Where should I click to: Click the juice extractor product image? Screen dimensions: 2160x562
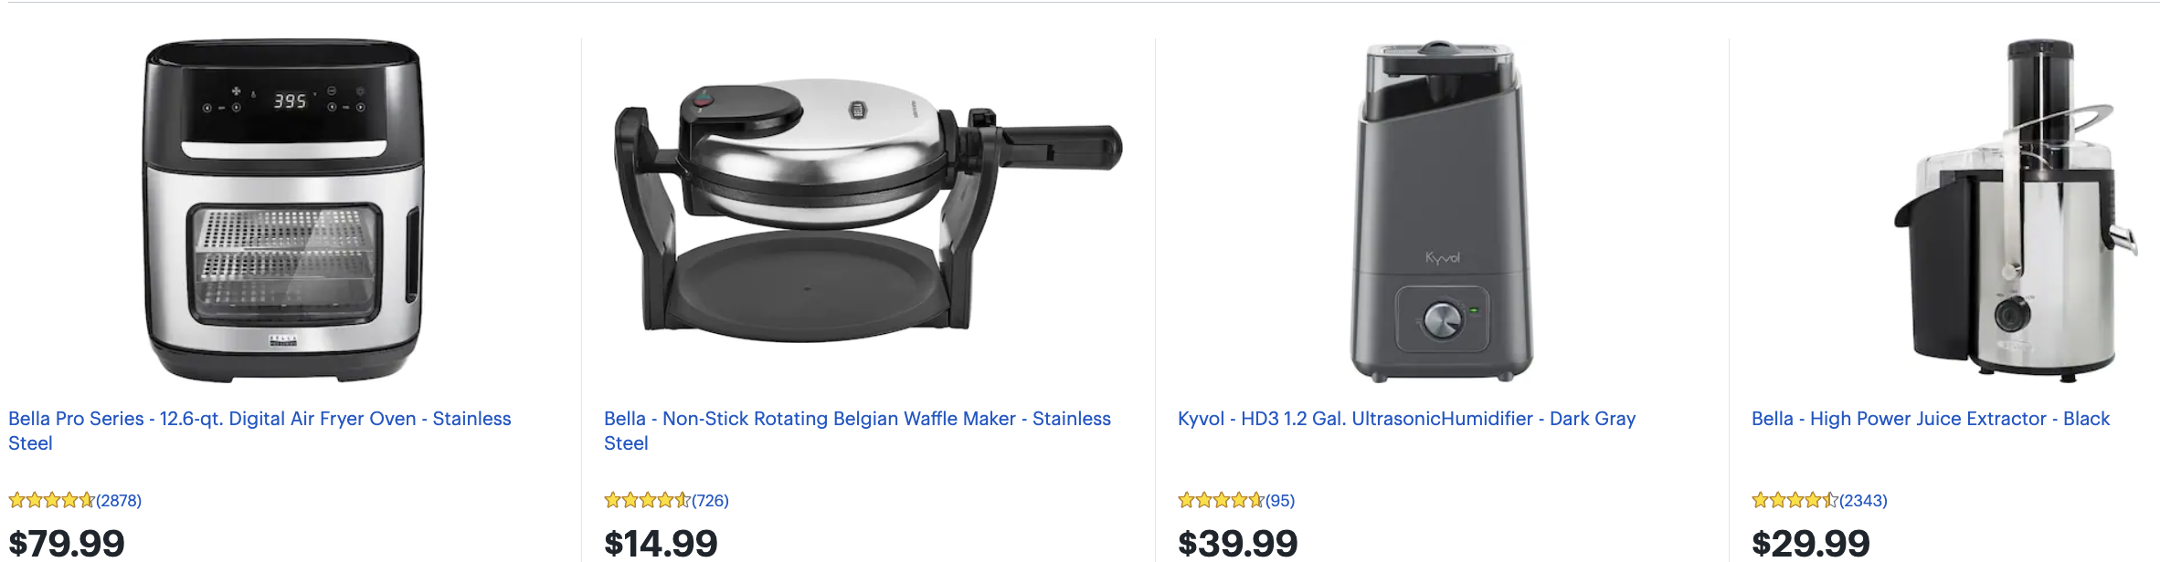pyautogui.click(x=2016, y=210)
